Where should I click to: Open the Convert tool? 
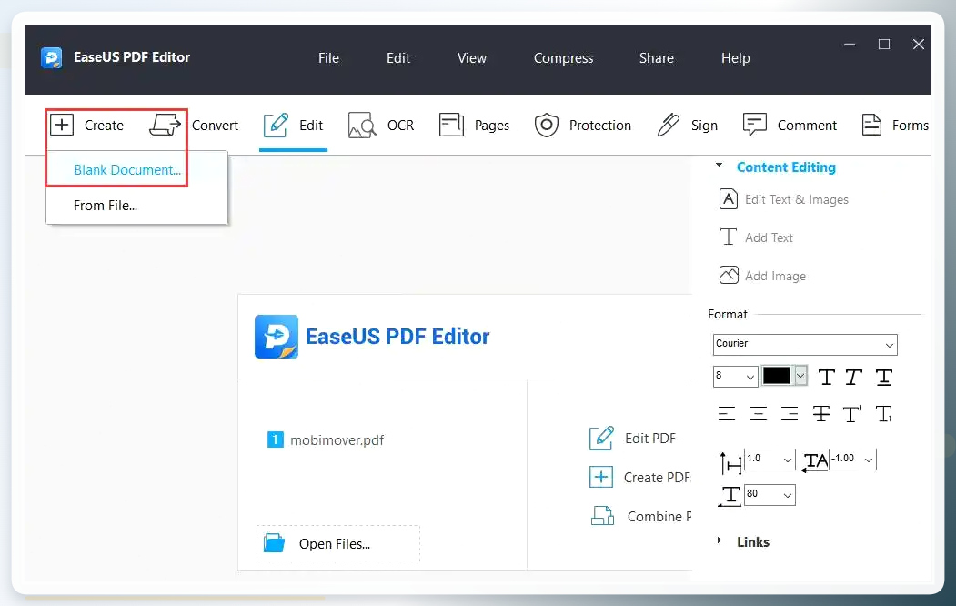194,125
